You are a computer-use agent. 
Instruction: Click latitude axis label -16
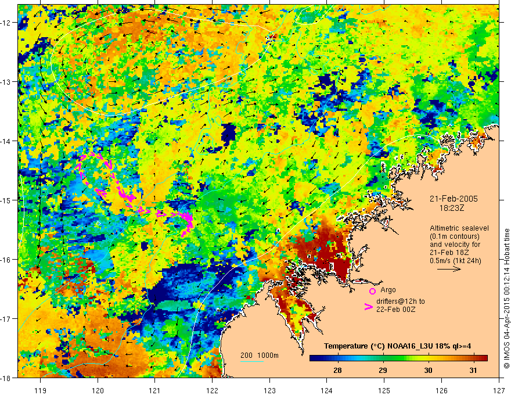point(6,260)
